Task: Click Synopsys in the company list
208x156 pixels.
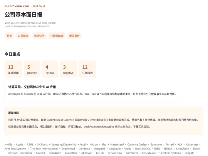Action: coord(156,144)
